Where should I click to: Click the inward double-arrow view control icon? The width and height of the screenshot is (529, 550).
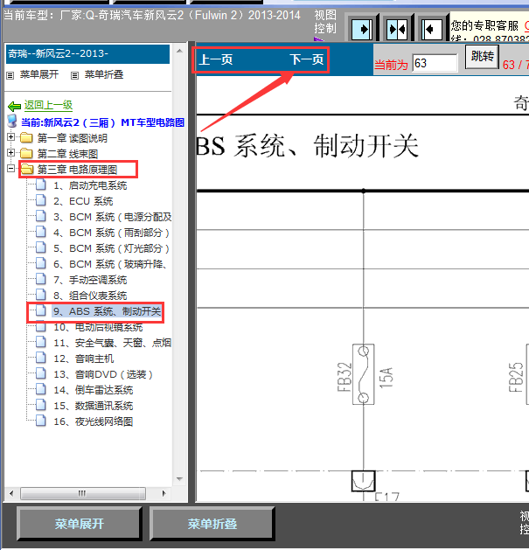coord(397,29)
